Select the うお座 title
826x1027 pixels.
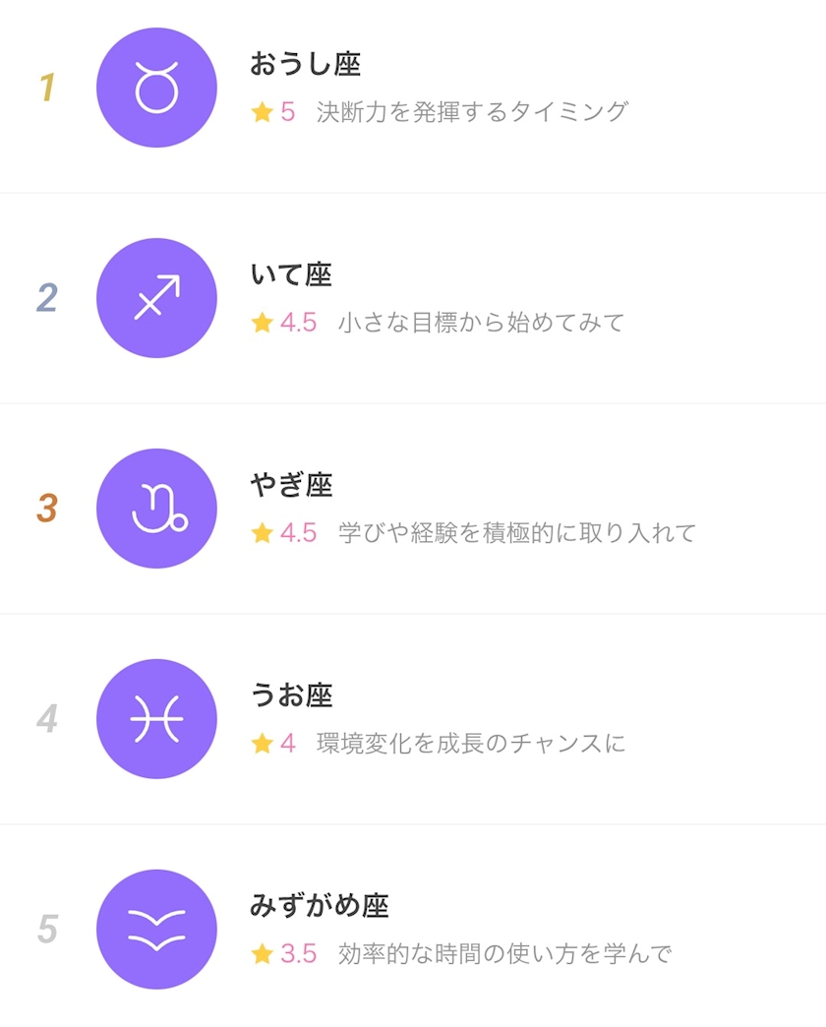coord(291,696)
